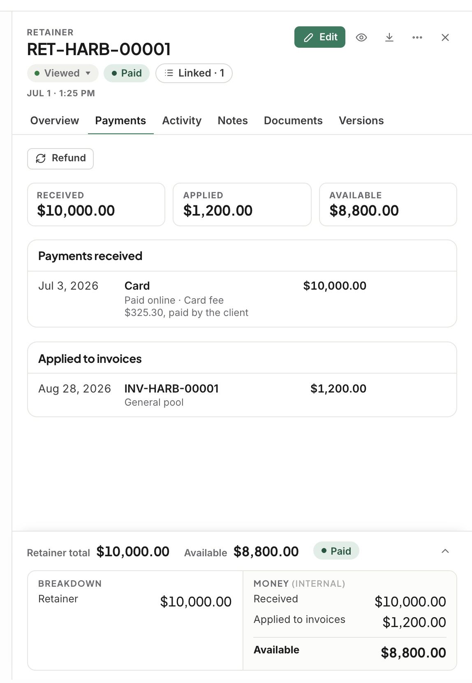The width and height of the screenshot is (472, 683).
Task: Click the Applied to invoices section heading
Action: pos(90,359)
